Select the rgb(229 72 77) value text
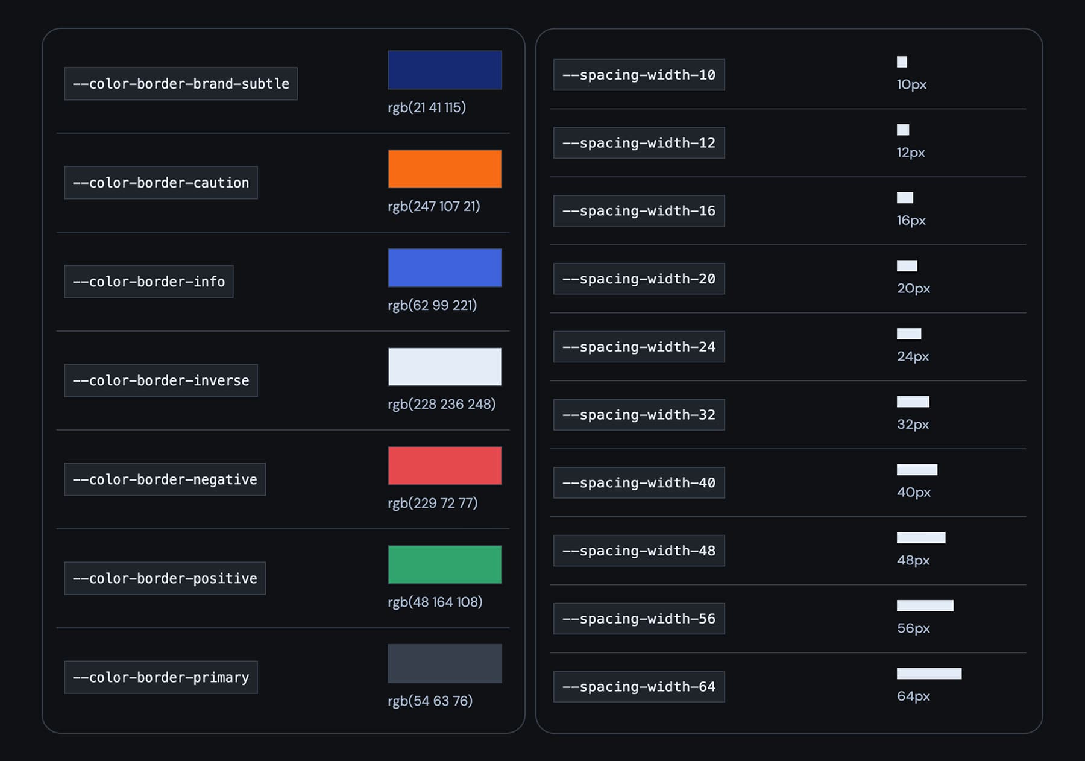The width and height of the screenshot is (1085, 761). coord(433,503)
